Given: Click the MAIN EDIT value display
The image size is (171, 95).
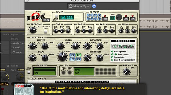Looking at the screenshot, I should (x=44, y=72).
